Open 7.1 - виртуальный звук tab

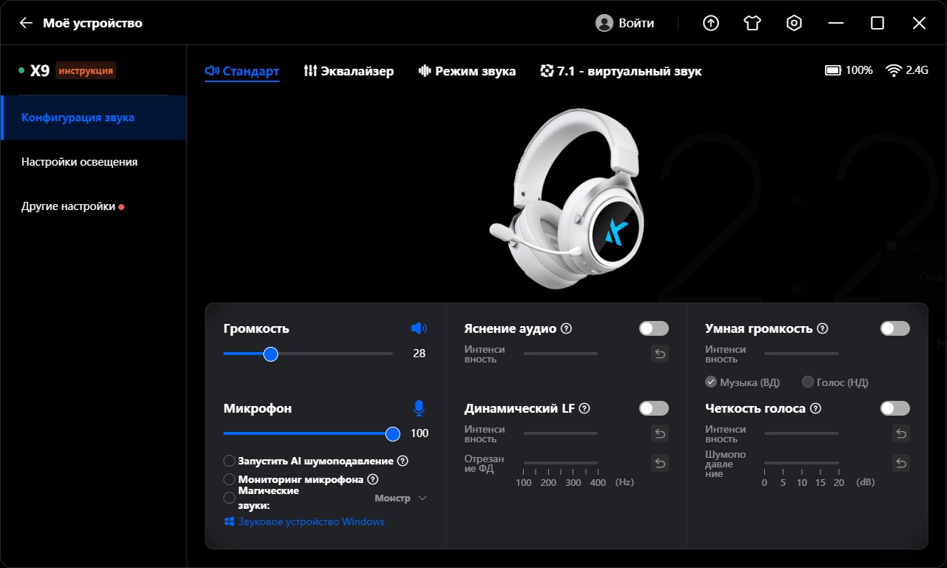click(x=621, y=71)
